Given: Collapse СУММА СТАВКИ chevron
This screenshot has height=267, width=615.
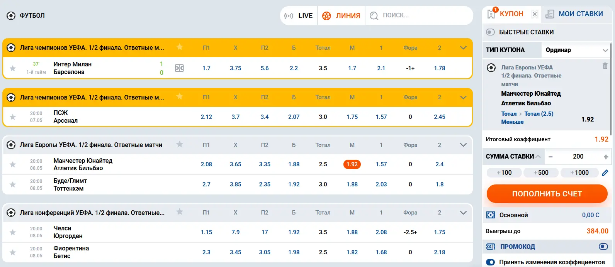Looking at the screenshot, I should click(x=538, y=156).
